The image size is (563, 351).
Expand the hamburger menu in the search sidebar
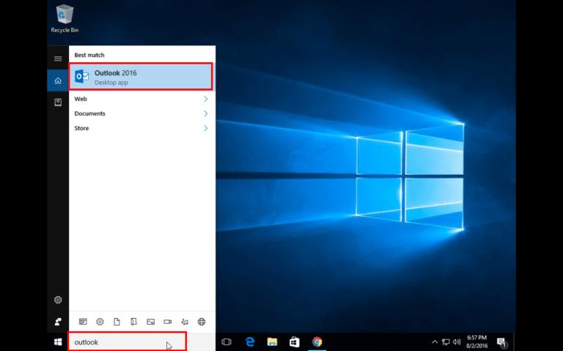[x=58, y=58]
